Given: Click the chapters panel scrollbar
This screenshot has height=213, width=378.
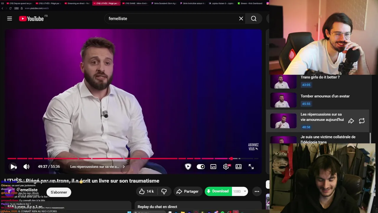Looking at the screenshot, I should [370, 138].
